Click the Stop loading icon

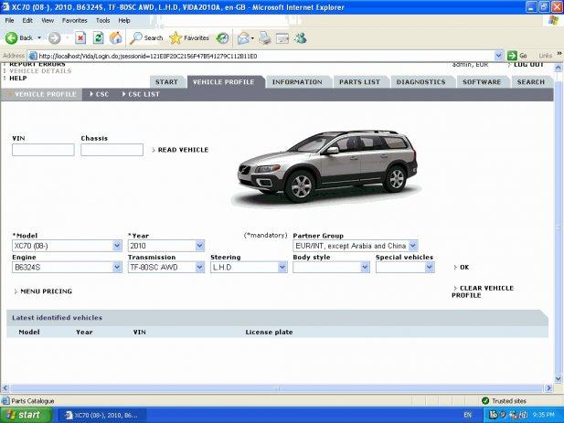(x=80, y=37)
